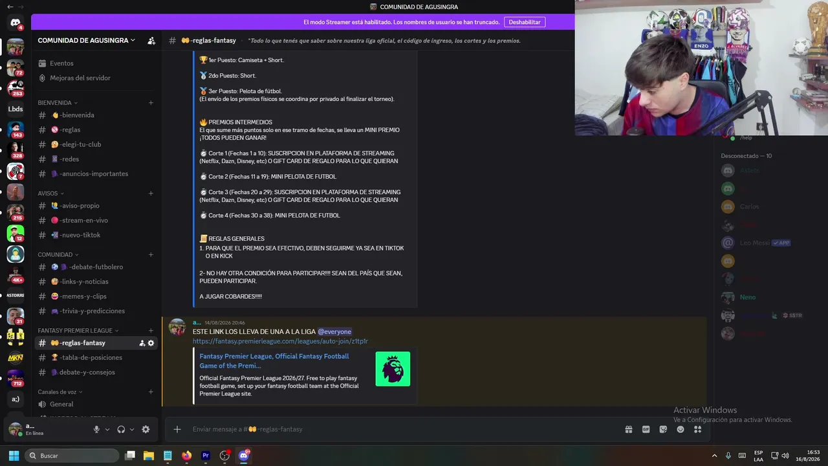This screenshot has width=828, height=466.
Task: Click the Windows Start button
Action: (13, 456)
